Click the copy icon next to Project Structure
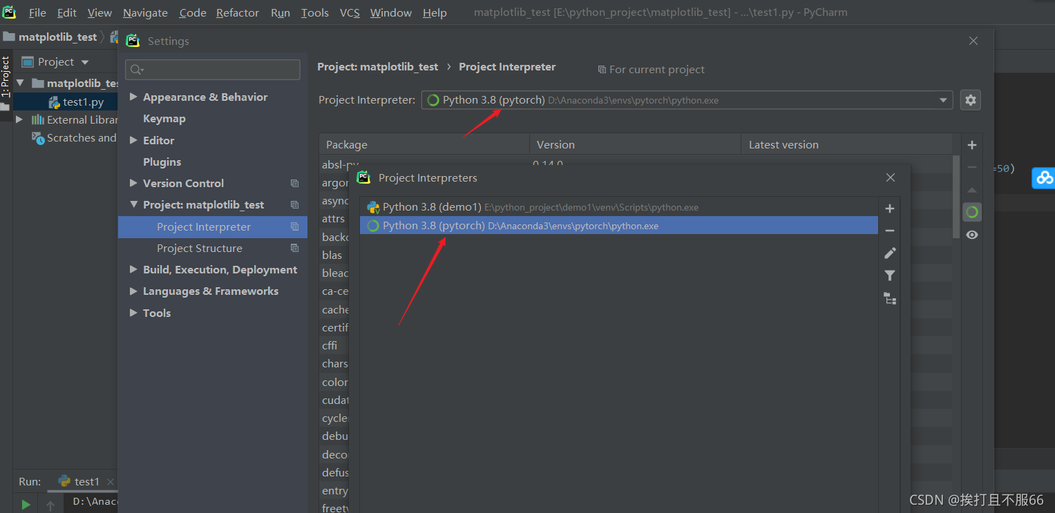 click(x=295, y=249)
